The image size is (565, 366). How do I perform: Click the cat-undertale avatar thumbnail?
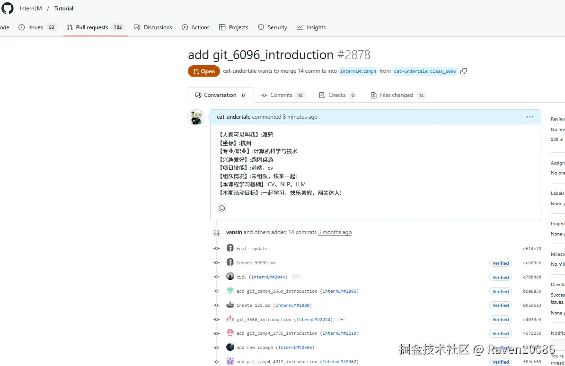pos(196,117)
